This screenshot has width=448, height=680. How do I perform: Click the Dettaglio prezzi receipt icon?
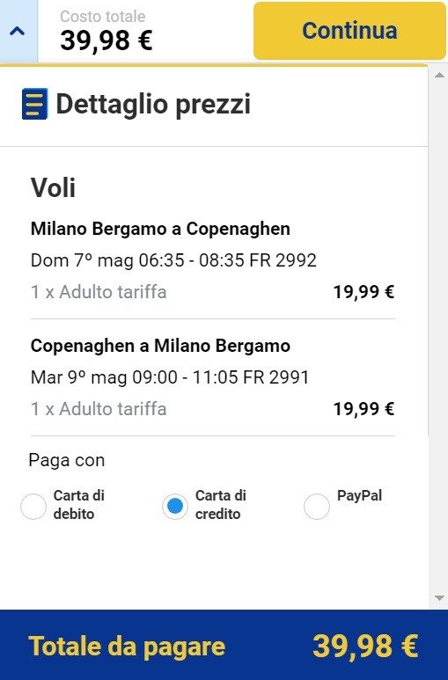click(34, 104)
